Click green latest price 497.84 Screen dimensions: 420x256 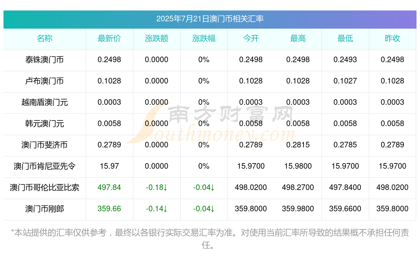(x=109, y=188)
